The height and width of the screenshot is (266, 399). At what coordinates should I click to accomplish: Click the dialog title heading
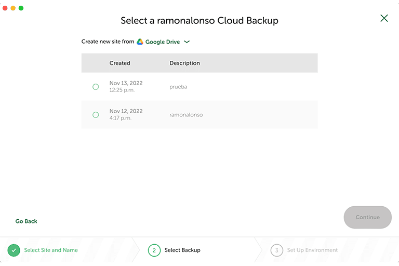pyautogui.click(x=199, y=21)
